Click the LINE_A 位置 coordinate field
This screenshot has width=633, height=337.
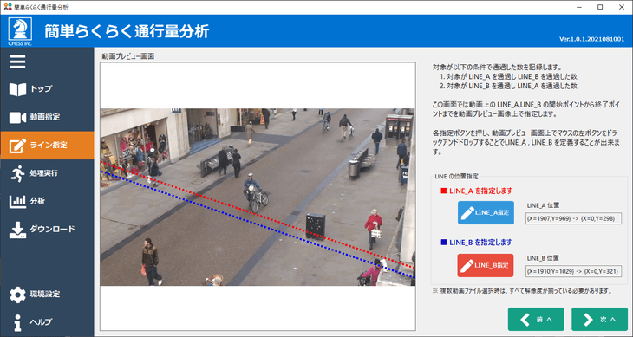point(573,218)
